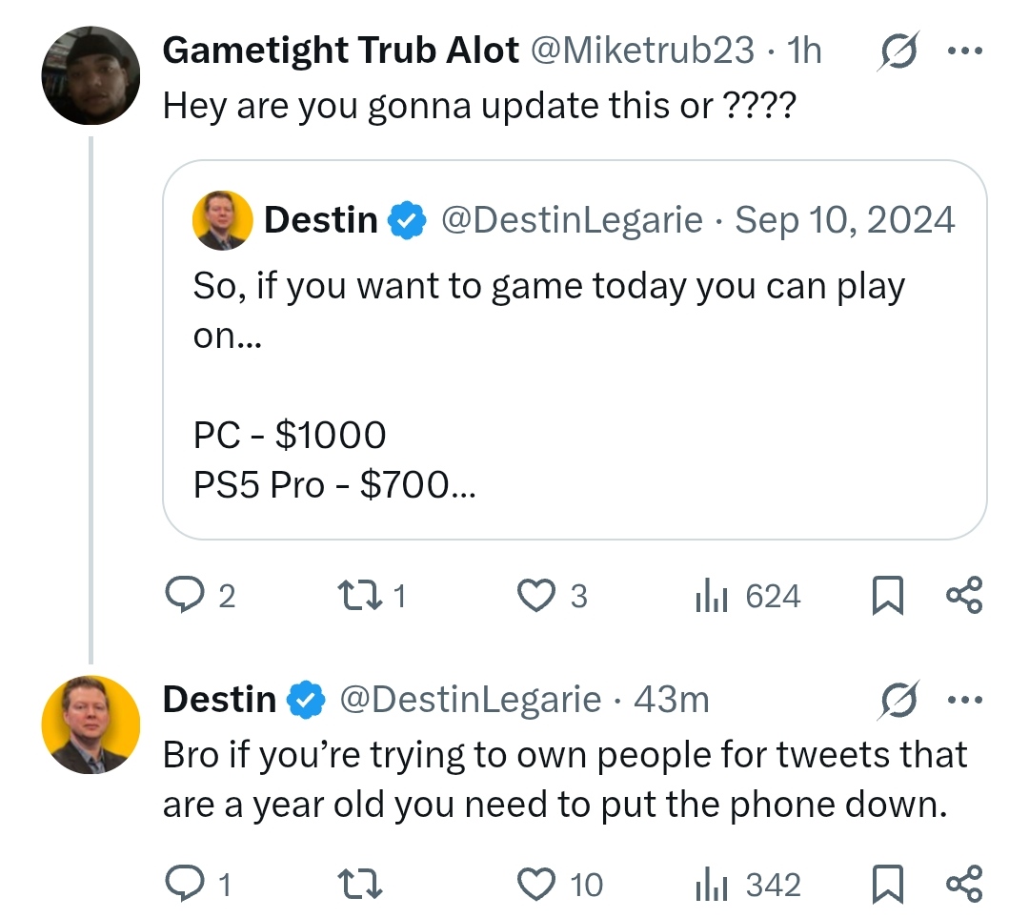View analytics showing 342 views
This screenshot has height=918, width=1029.
pos(748,884)
